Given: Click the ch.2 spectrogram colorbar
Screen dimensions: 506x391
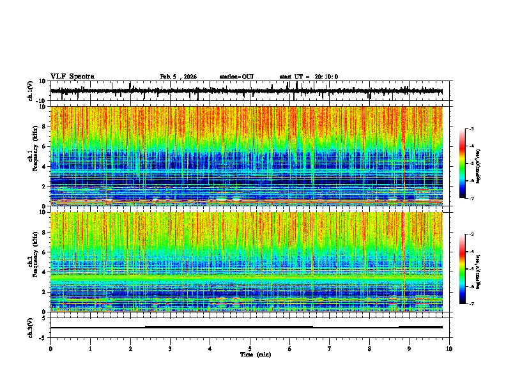Looking at the screenshot, I should tap(462, 269).
